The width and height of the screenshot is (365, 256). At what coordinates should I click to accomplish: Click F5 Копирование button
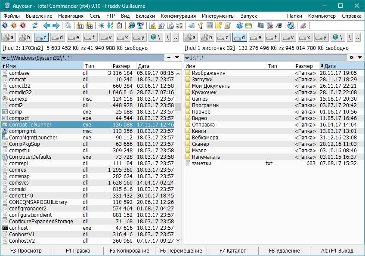click(x=130, y=251)
